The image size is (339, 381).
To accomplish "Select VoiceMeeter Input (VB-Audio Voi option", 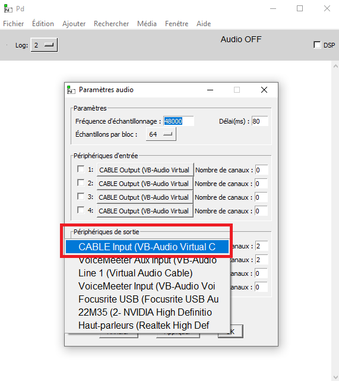I will coord(147,286).
